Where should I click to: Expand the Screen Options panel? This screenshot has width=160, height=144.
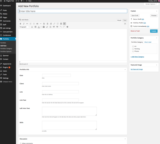pyautogui.click(x=151, y=4)
